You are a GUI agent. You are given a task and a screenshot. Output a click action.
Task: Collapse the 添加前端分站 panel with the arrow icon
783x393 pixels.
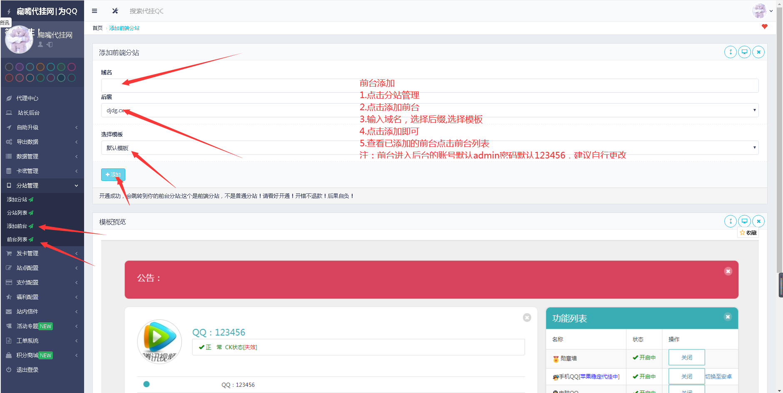pos(731,52)
